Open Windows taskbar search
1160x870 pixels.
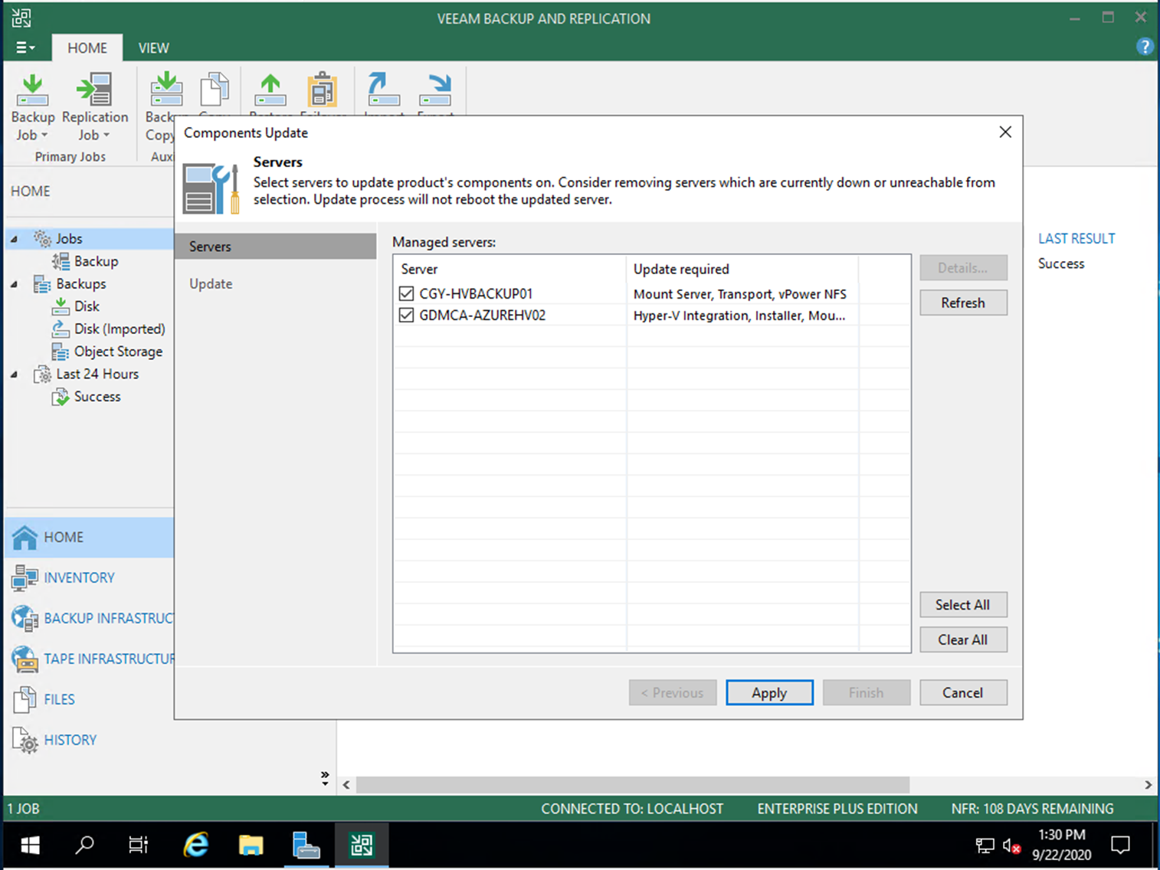pyautogui.click(x=84, y=845)
